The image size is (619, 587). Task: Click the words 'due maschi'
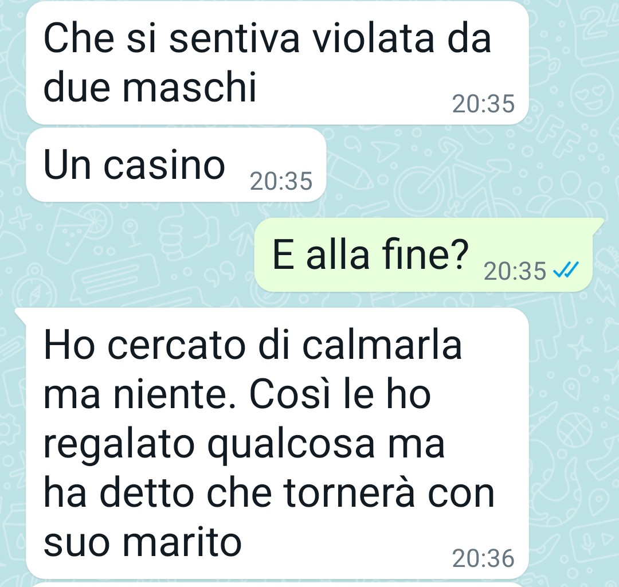[150, 87]
